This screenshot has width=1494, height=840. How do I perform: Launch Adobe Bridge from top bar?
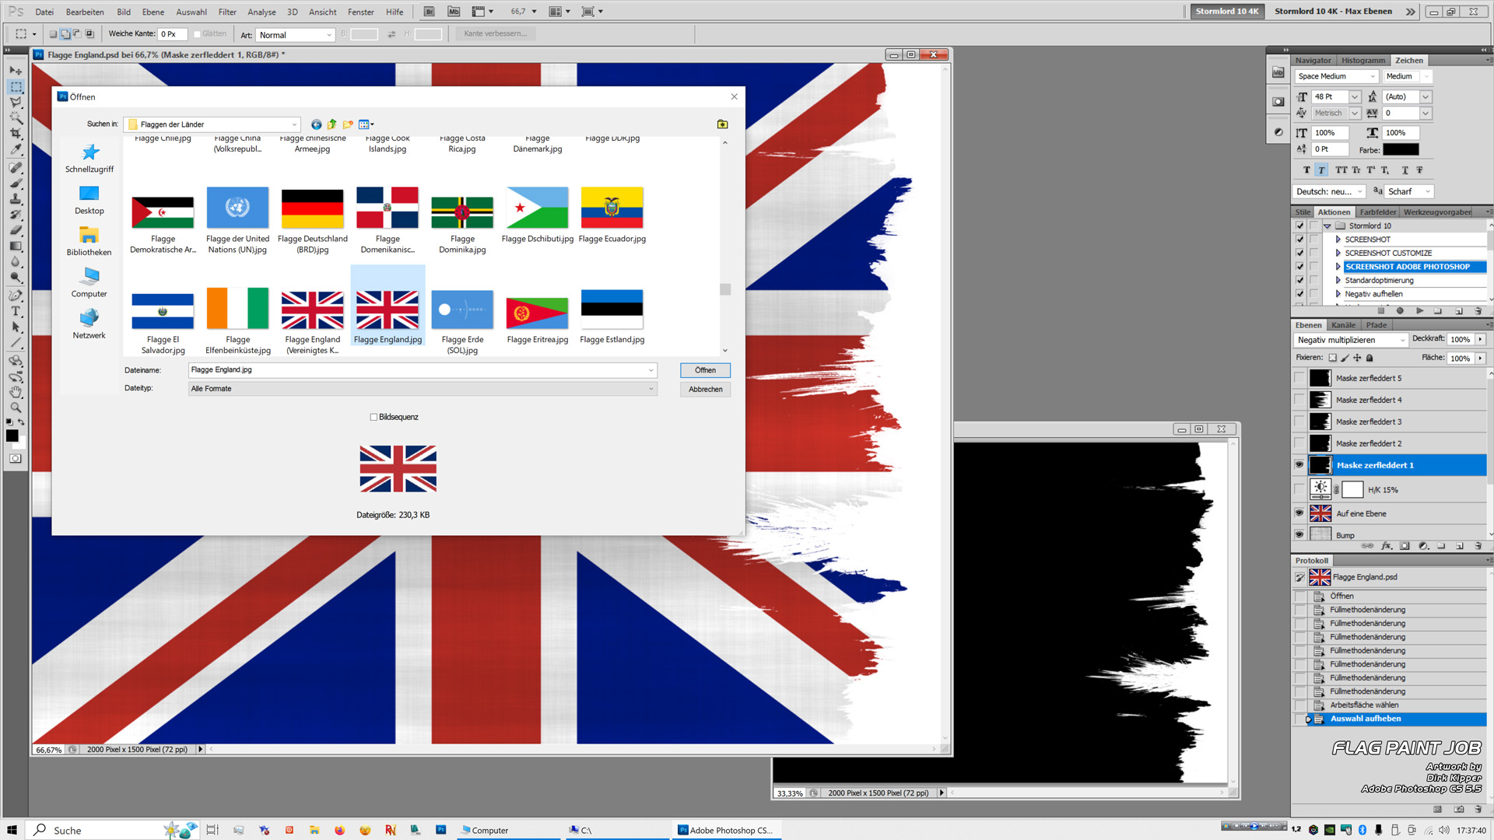click(429, 12)
